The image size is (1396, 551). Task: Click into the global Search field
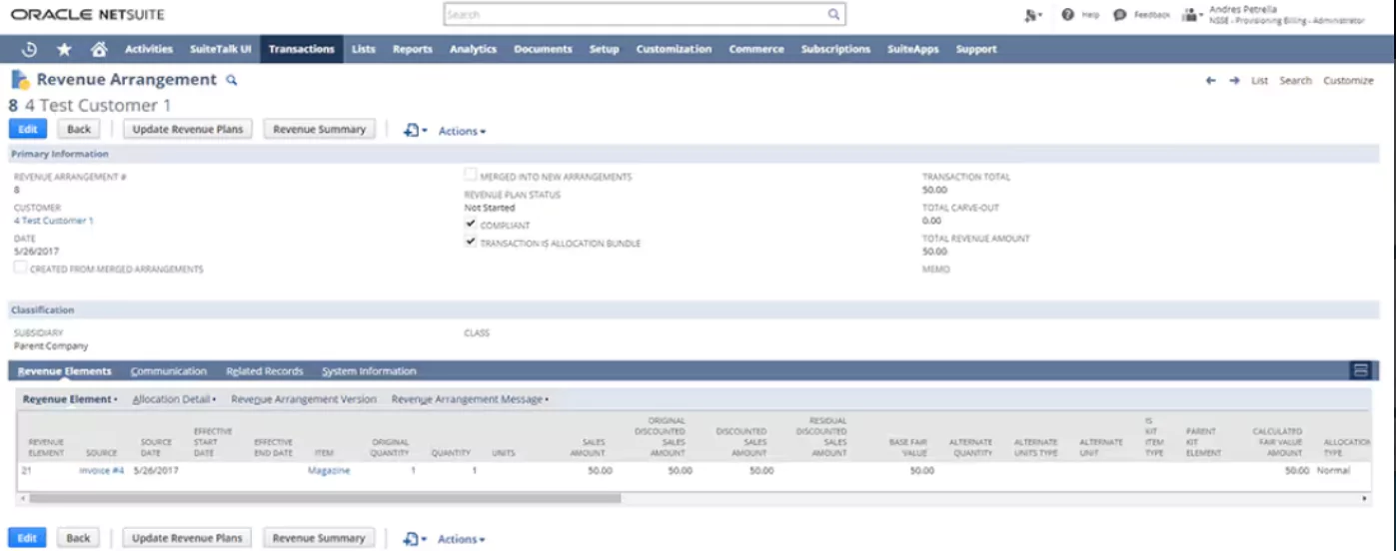635,15
